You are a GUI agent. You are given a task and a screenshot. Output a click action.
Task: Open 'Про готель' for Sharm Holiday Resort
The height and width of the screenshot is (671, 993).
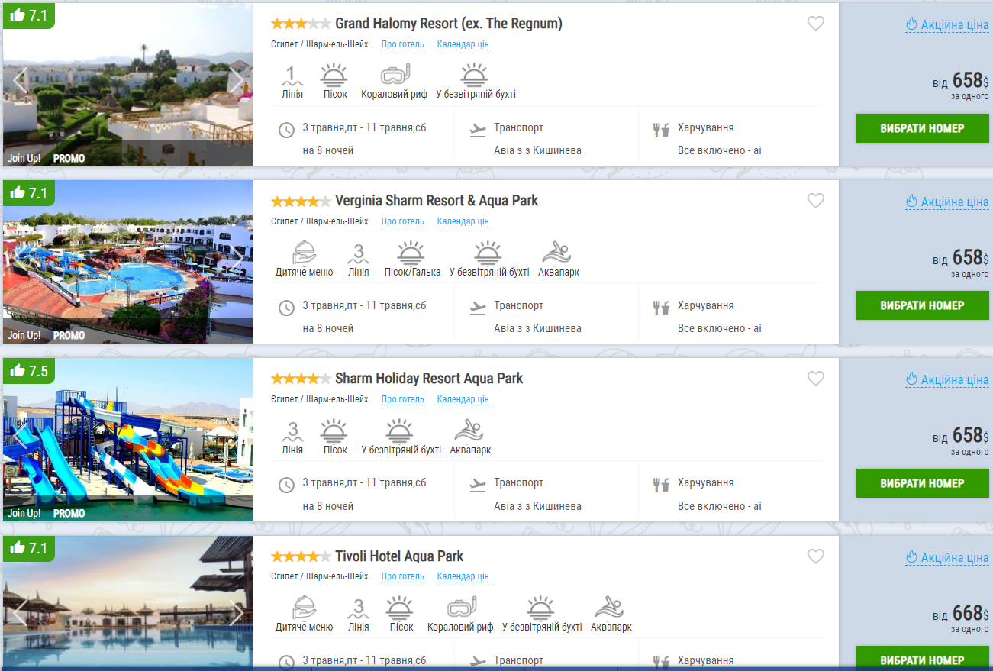point(402,399)
